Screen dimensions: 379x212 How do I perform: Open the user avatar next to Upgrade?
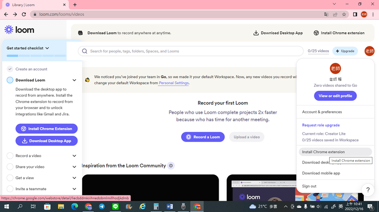[369, 51]
